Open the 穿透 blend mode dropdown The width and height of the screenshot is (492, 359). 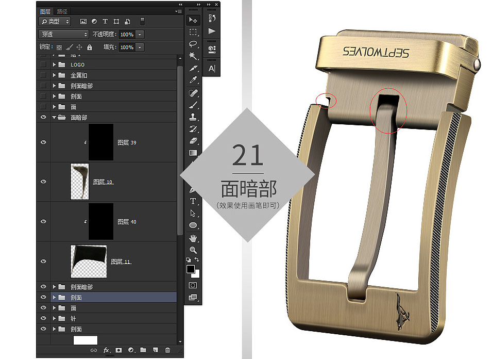[x=64, y=34]
